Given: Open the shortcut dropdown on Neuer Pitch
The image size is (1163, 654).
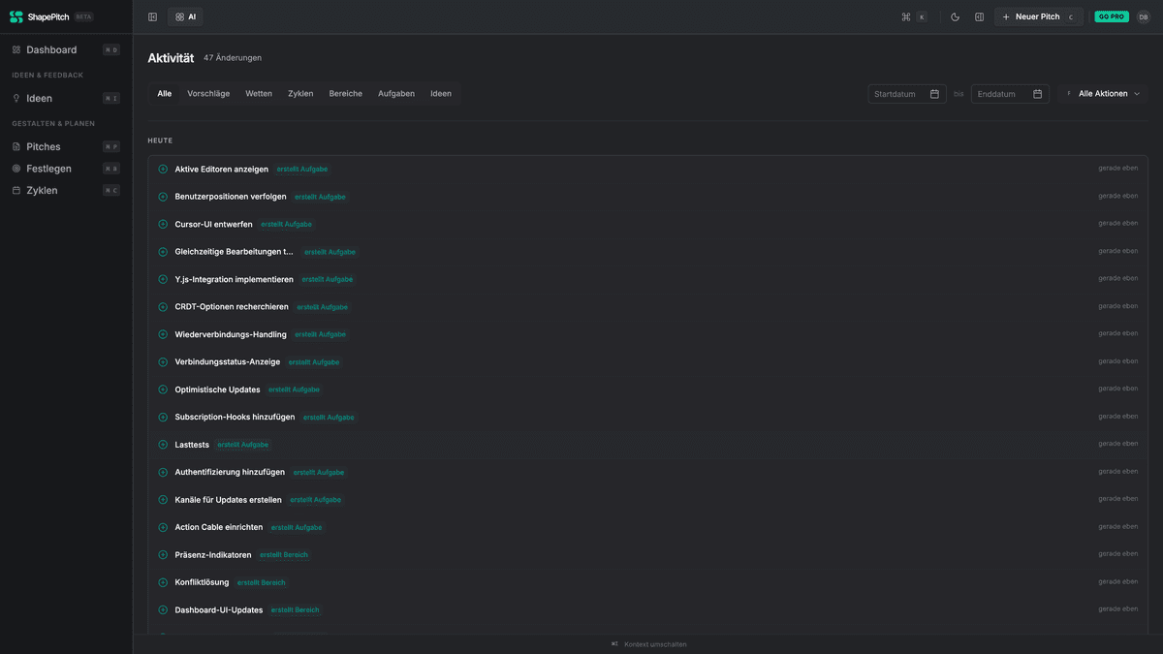Looking at the screenshot, I should point(1070,16).
